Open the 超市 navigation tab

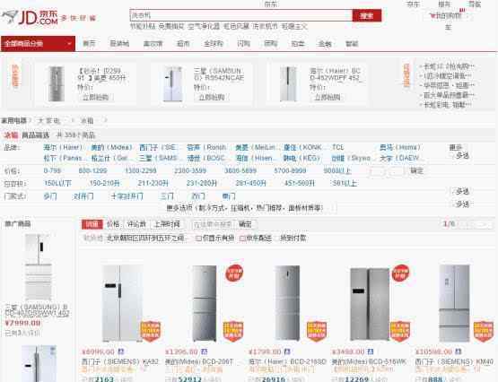click(183, 43)
